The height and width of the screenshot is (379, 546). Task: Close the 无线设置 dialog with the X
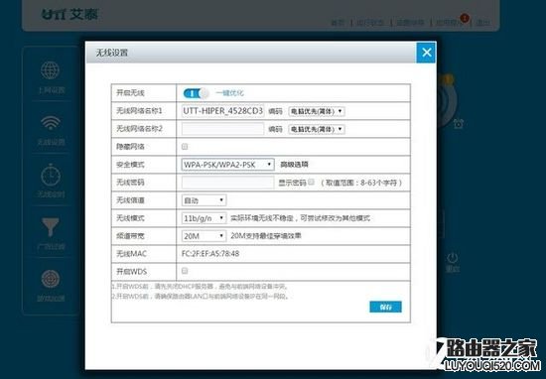(x=426, y=53)
